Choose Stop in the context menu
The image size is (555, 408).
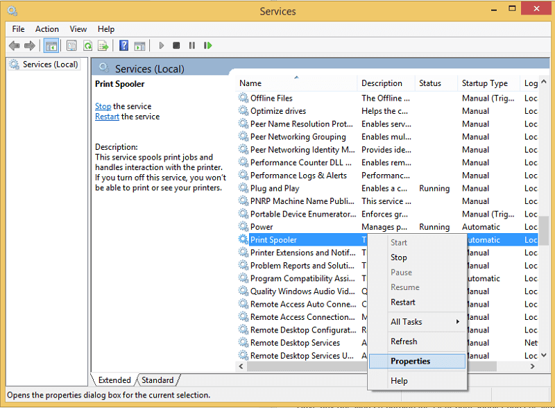(x=417, y=257)
